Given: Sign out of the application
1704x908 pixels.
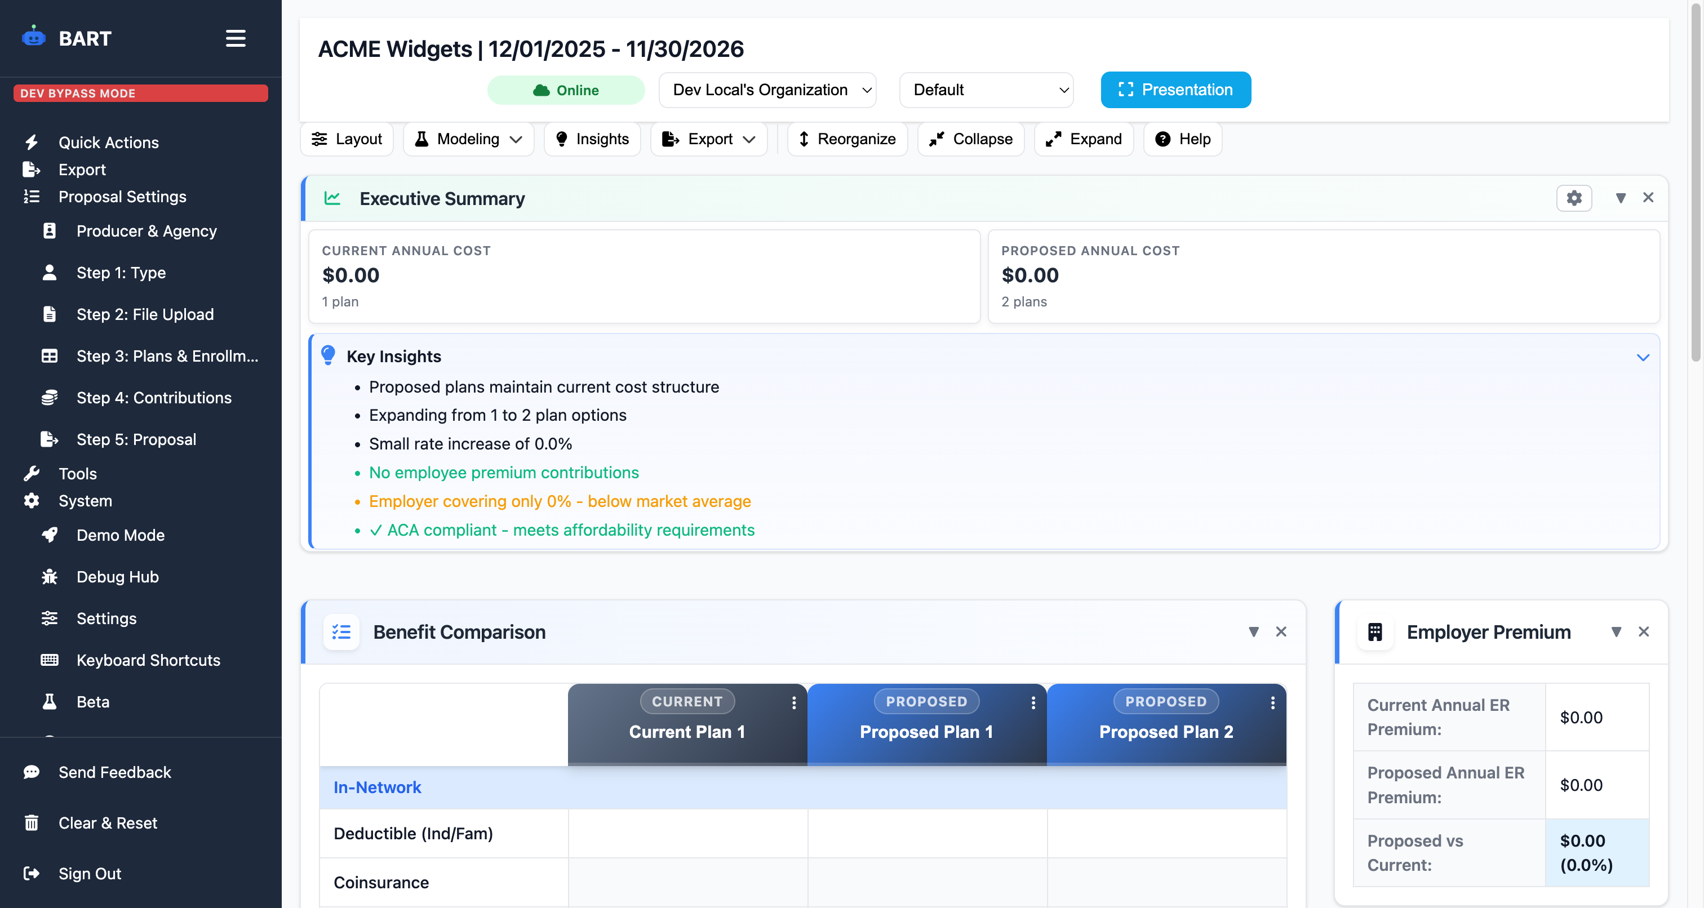Looking at the screenshot, I should pos(88,874).
